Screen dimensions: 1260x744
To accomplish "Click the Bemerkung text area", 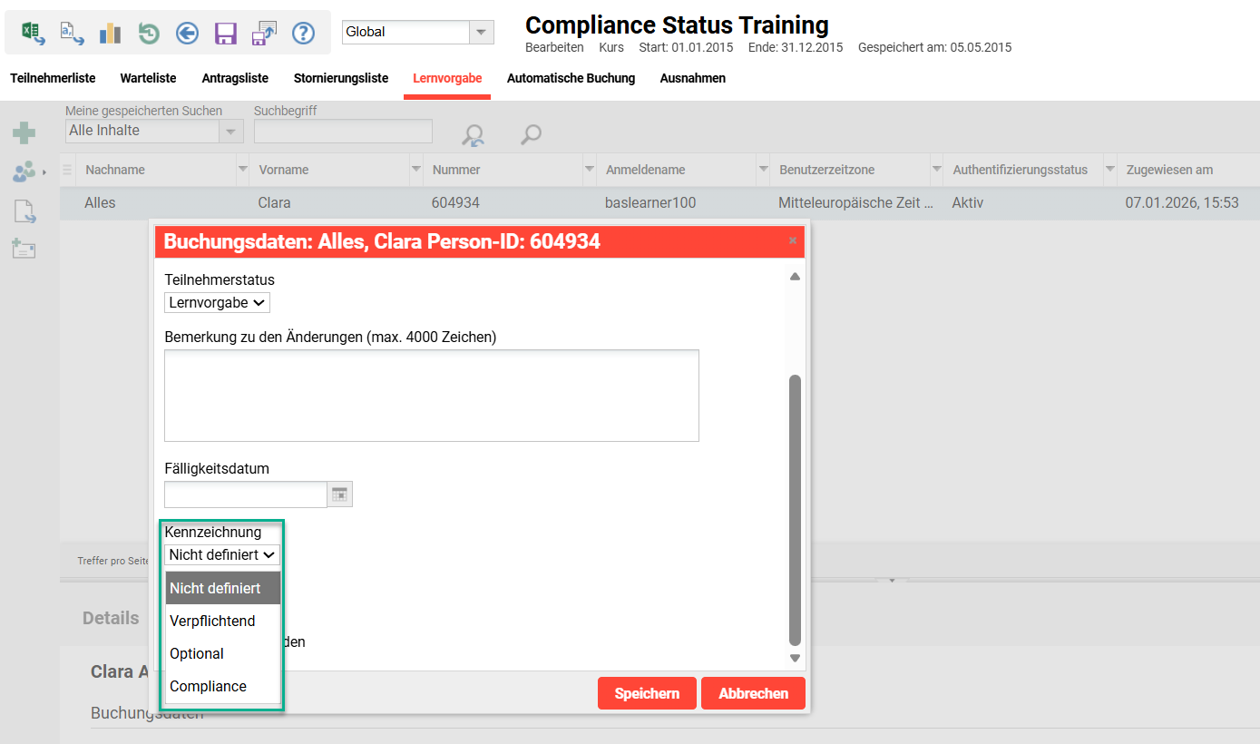I will click(431, 395).
